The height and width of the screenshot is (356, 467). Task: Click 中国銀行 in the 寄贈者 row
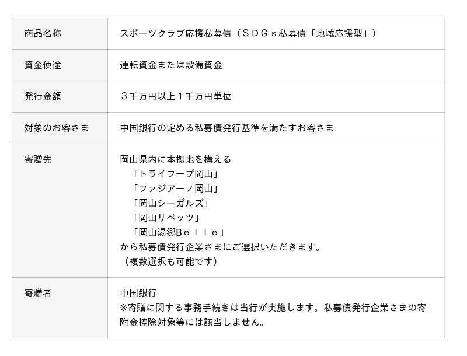tap(138, 293)
